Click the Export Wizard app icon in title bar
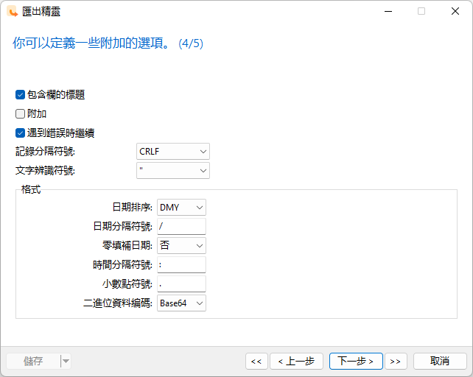Image resolution: width=473 pixels, height=377 pixels. (13, 11)
